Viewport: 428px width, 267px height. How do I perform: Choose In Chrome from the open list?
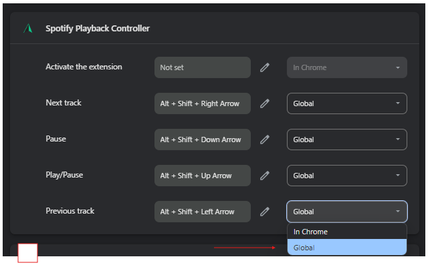346,232
